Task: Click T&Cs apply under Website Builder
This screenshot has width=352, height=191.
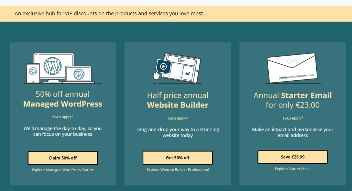Action: [178, 118]
